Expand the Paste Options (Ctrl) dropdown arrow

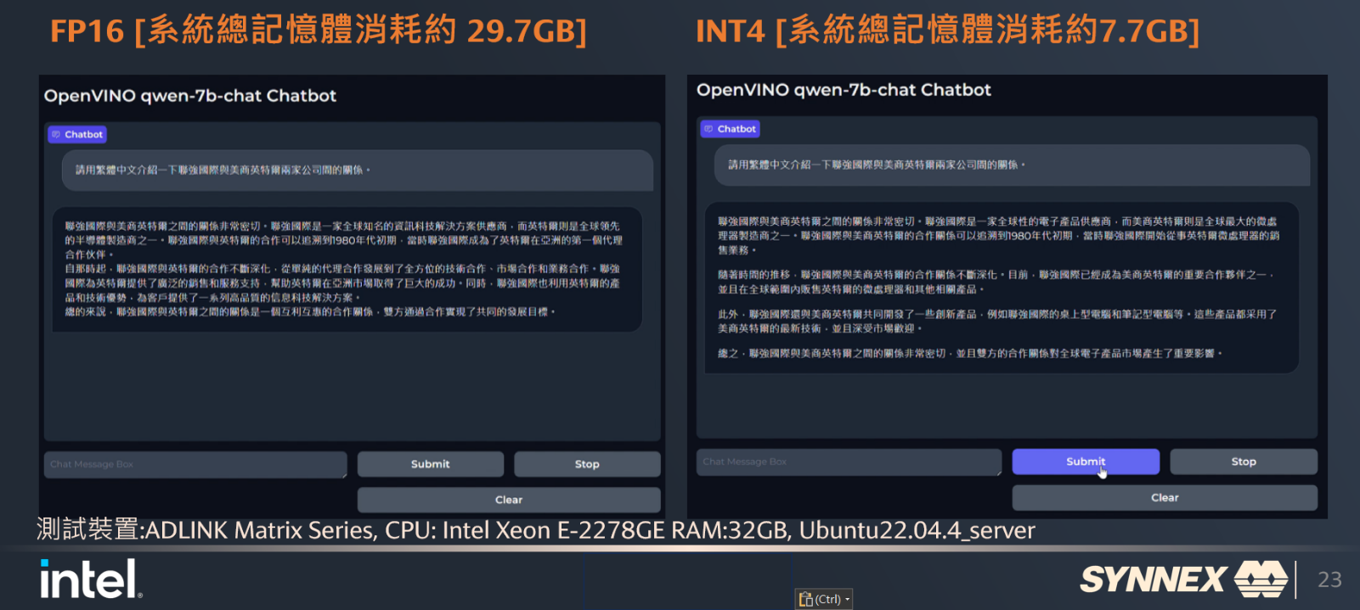tap(847, 600)
